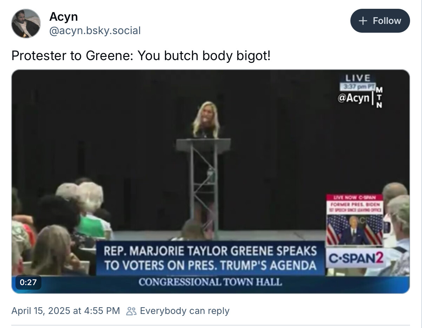Image resolution: width=422 pixels, height=328 pixels.
Task: Click the LIVE badge in the video
Action: (357, 78)
